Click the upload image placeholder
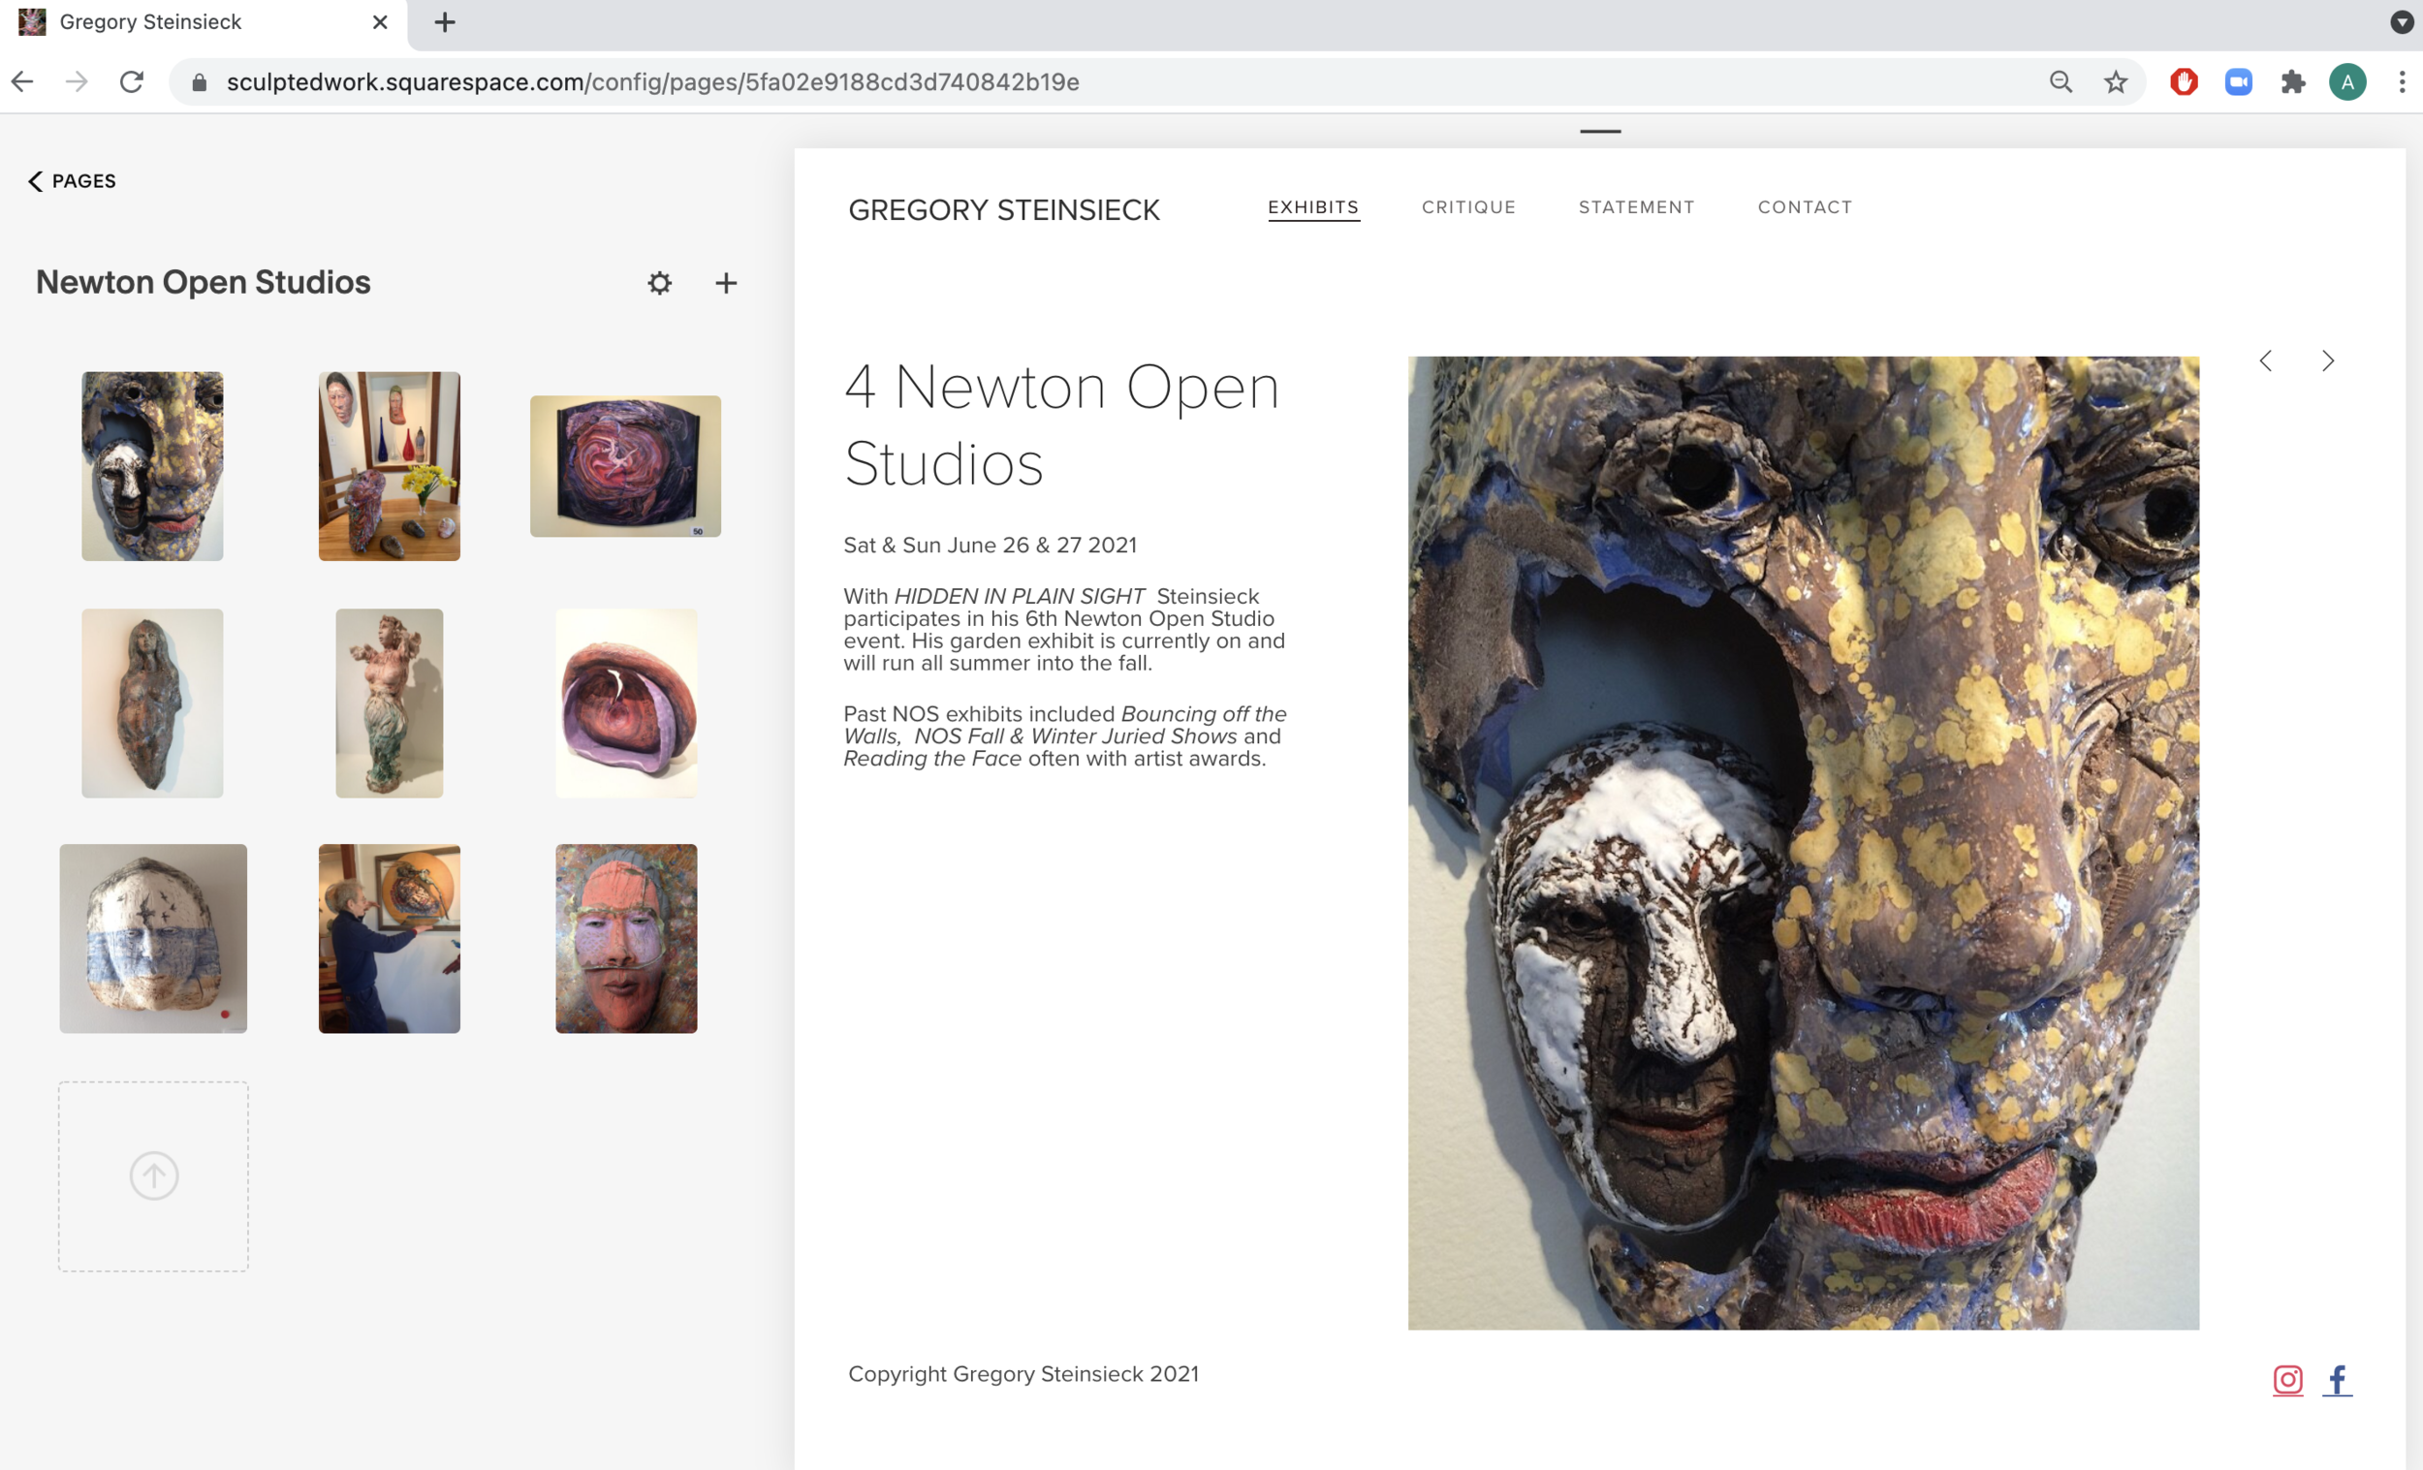 click(153, 1176)
